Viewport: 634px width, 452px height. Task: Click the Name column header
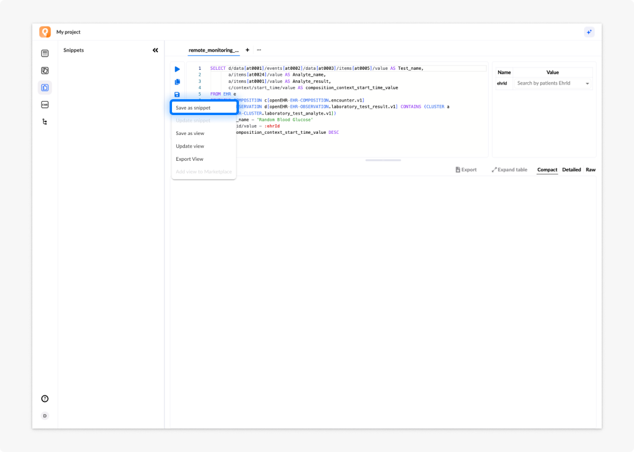pos(504,72)
